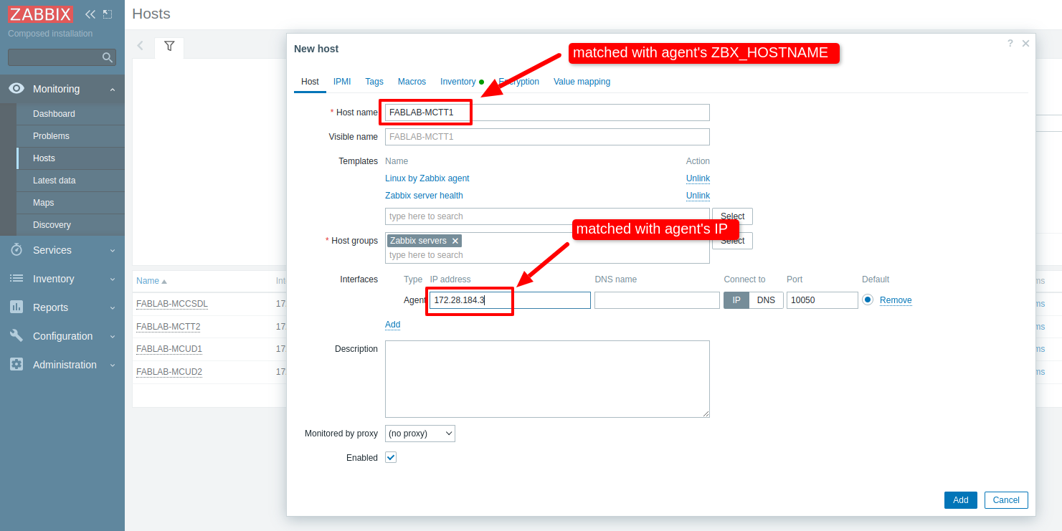The width and height of the screenshot is (1062, 531).
Task: Click the Monitoring eye icon
Action: (16, 89)
